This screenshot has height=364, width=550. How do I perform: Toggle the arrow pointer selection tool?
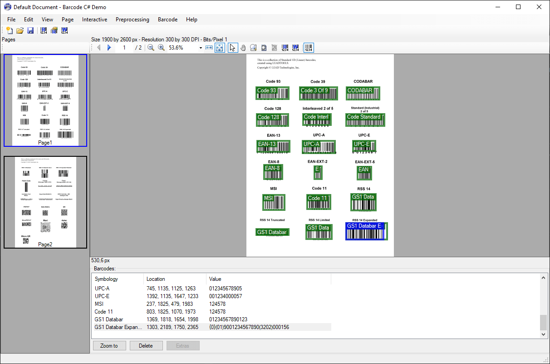(x=232, y=47)
